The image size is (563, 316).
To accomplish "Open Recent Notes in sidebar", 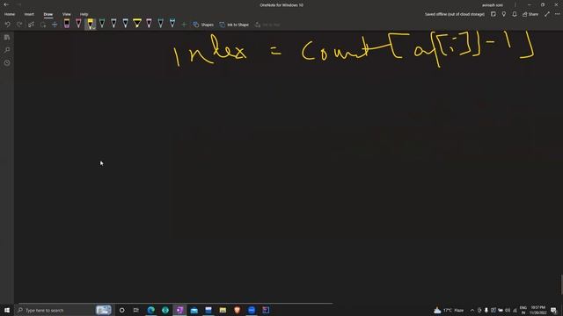I will 7,62.
